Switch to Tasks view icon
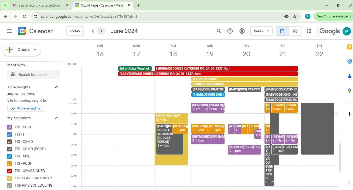 coord(295,31)
